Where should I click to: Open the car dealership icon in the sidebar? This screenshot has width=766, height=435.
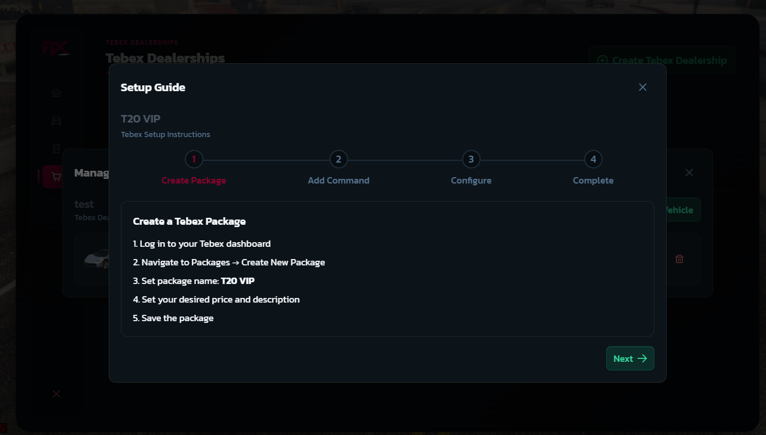tap(56, 120)
